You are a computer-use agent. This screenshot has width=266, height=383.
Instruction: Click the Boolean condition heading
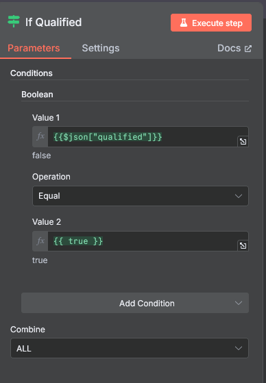pyautogui.click(x=37, y=95)
